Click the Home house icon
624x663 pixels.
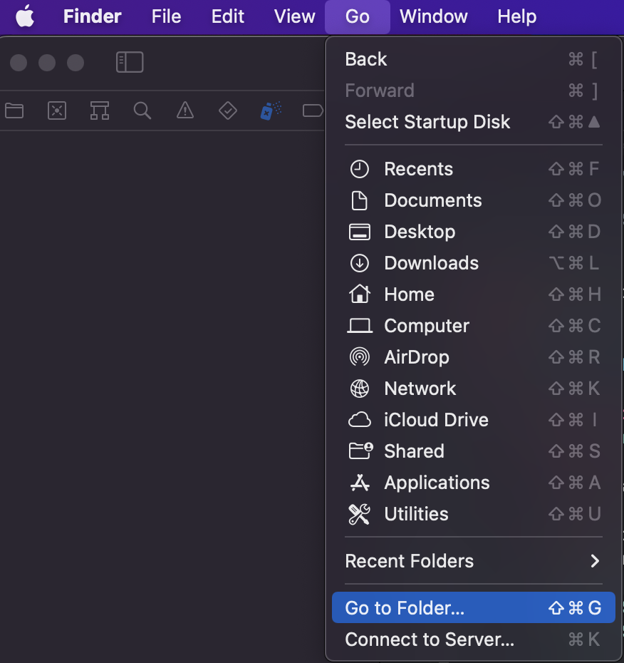pyautogui.click(x=360, y=294)
